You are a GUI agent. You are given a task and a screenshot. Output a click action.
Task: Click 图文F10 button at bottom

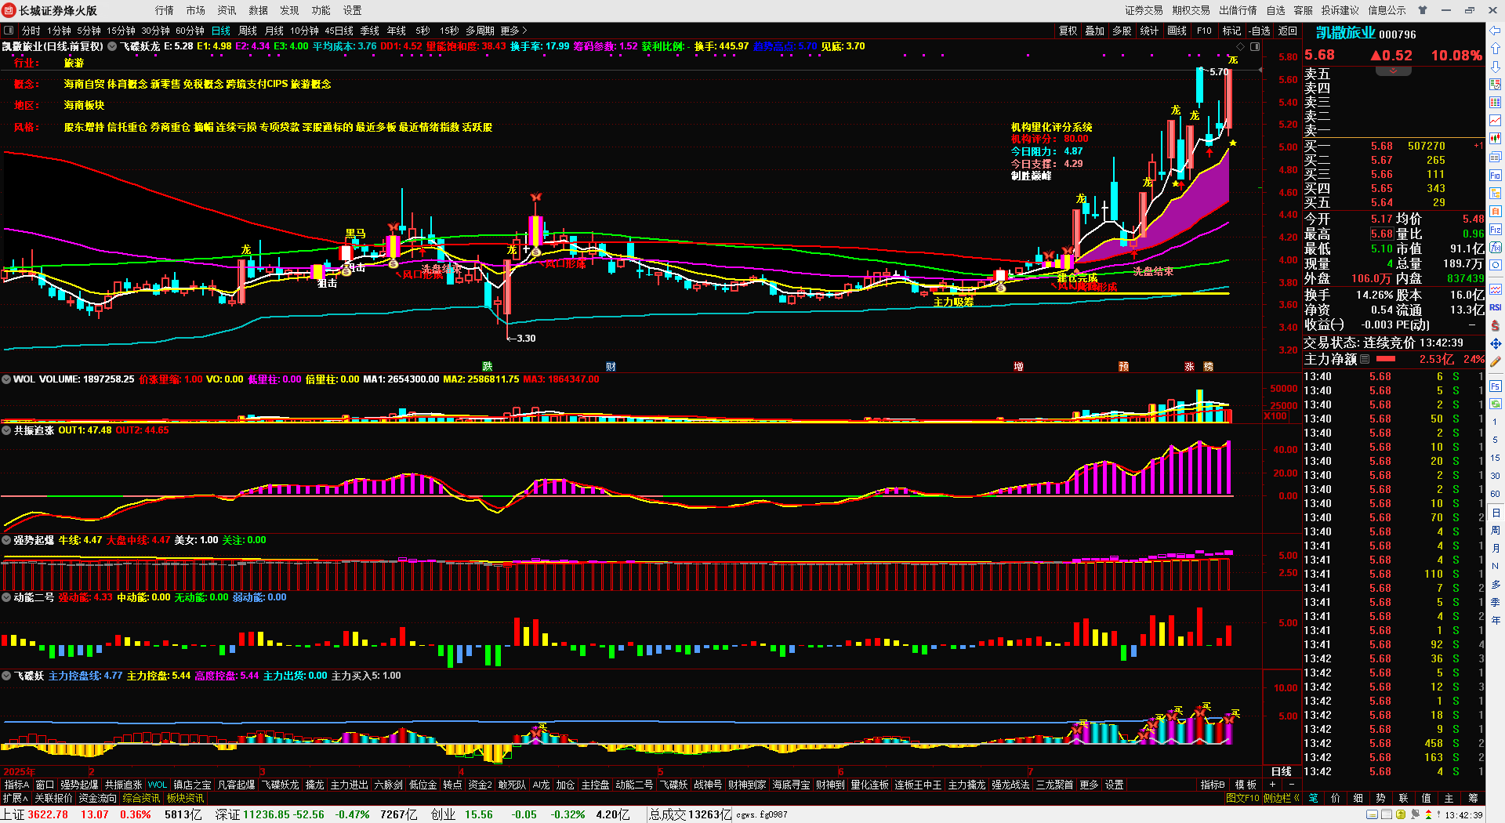pyautogui.click(x=1242, y=798)
